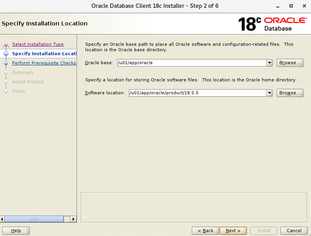The image size is (311, 236).
Task: Click right arrow of sidebar scrollbar
Action: (73, 219)
